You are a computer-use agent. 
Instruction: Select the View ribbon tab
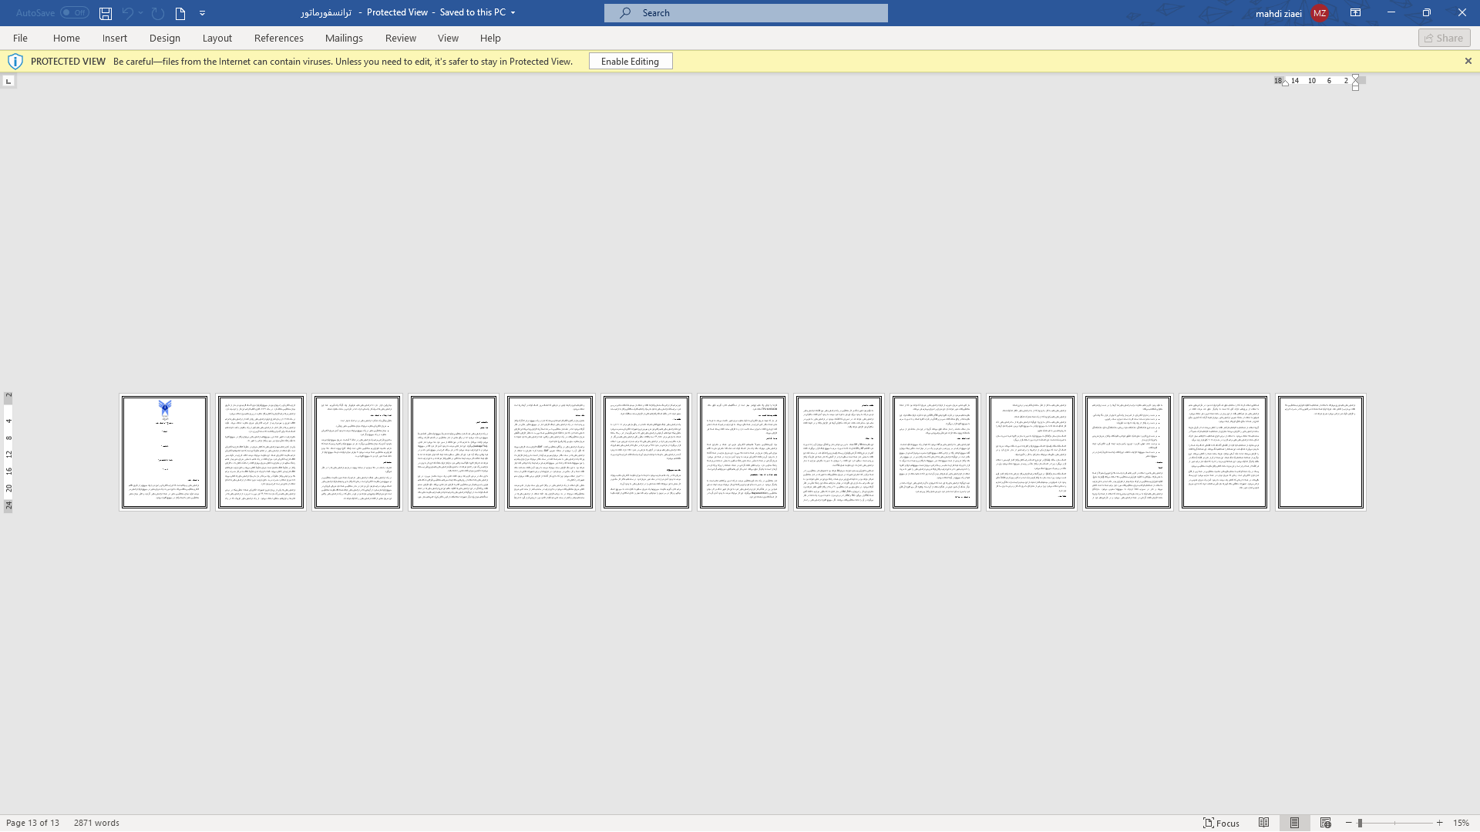coord(447,38)
